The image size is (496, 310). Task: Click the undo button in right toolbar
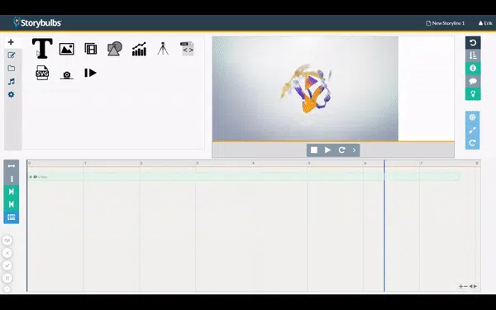[473, 43]
